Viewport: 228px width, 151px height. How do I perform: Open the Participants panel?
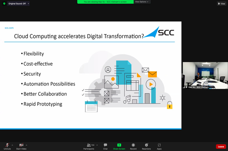coord(89,146)
